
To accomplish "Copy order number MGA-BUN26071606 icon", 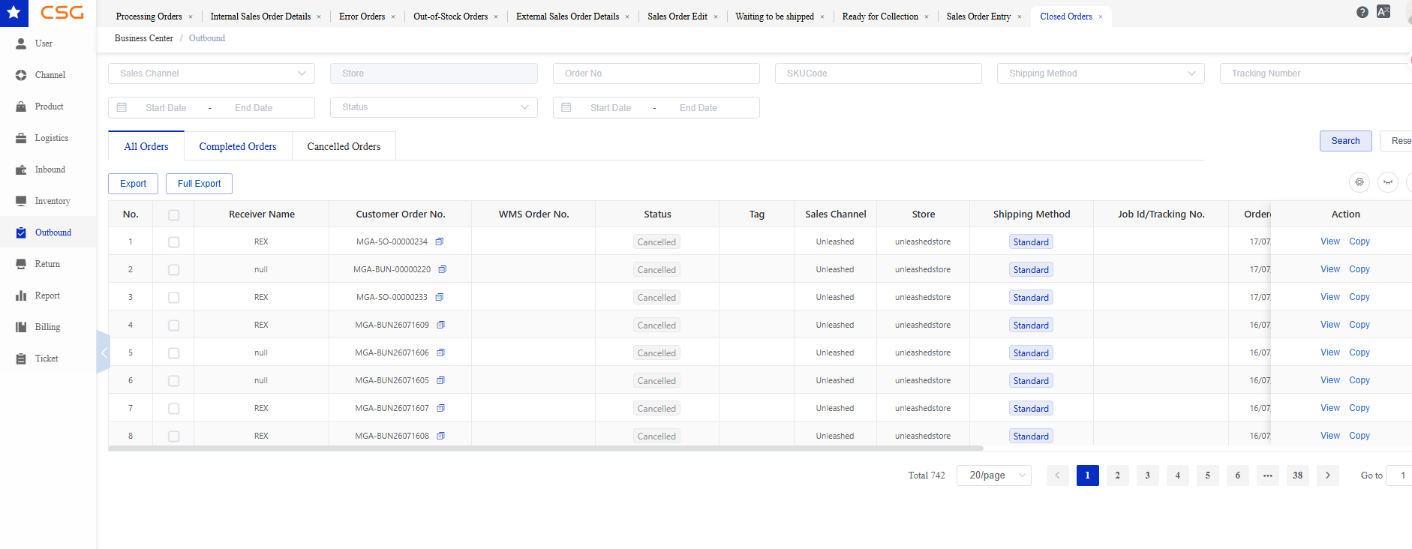I will coord(441,352).
